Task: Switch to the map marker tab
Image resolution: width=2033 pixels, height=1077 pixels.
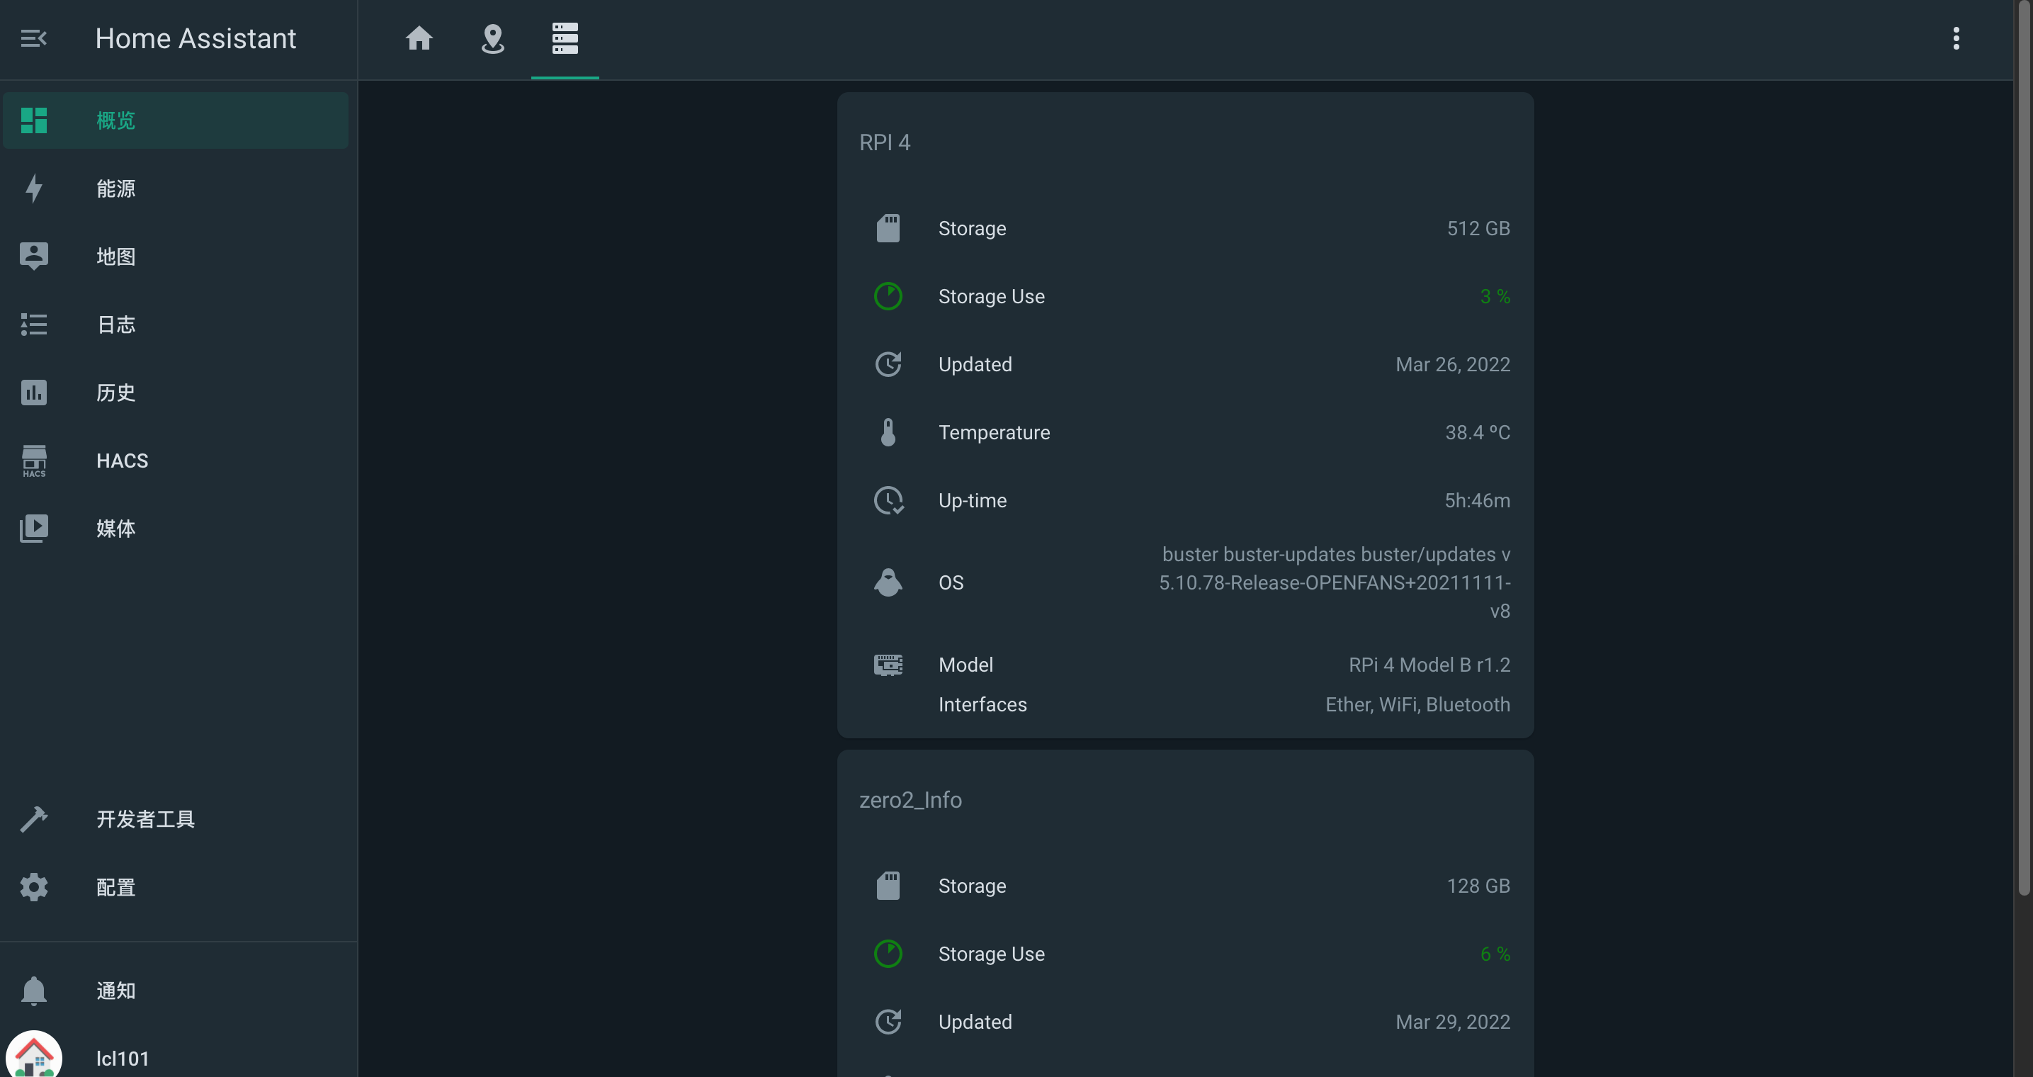Action: (492, 38)
